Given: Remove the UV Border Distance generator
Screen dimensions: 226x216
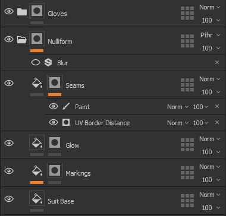Looking at the screenshot, I should pyautogui.click(x=217, y=122).
